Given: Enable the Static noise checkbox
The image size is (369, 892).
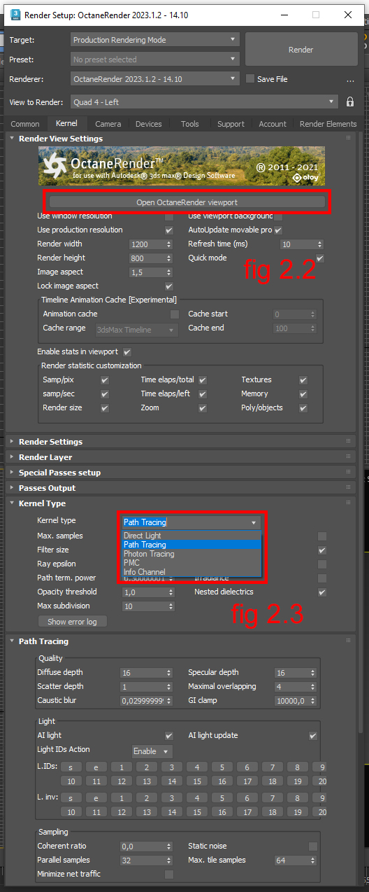Looking at the screenshot, I should [313, 846].
